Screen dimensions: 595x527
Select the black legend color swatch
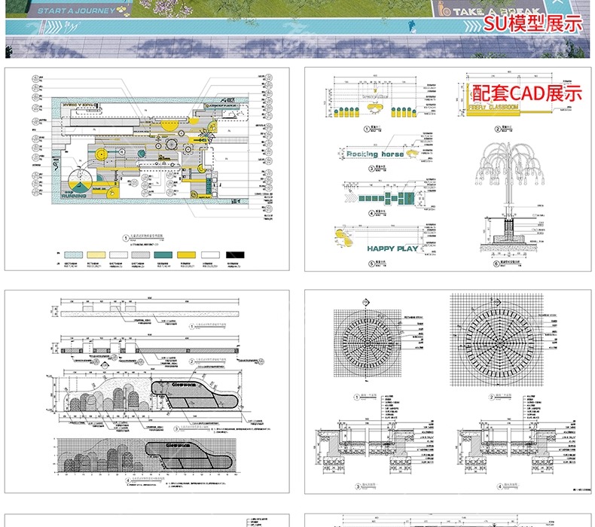coord(236,256)
